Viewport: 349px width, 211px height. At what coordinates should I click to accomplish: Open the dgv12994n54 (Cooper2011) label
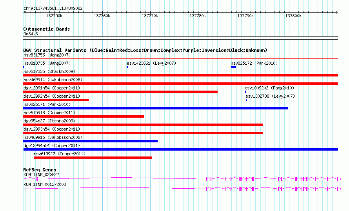[52, 146]
